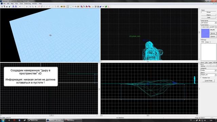Click the grey square grid toolbar icon
Image resolution: width=217 pixels, height=122 pixels.
[98, 6]
